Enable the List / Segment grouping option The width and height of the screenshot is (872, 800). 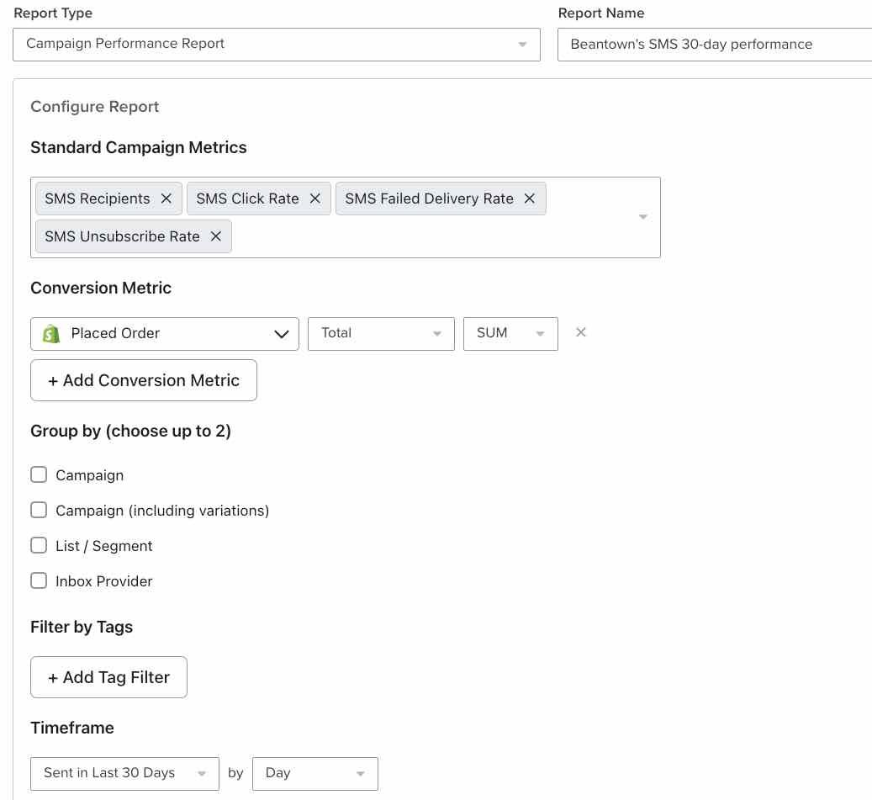pyautogui.click(x=39, y=545)
